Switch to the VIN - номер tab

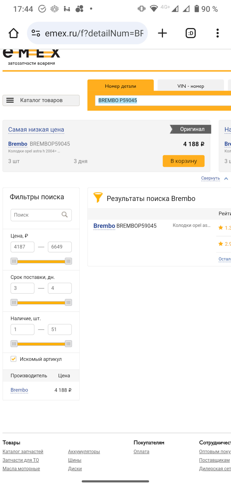[x=191, y=86]
